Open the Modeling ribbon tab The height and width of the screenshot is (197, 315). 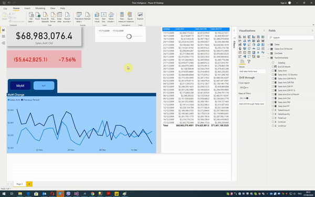click(40, 8)
